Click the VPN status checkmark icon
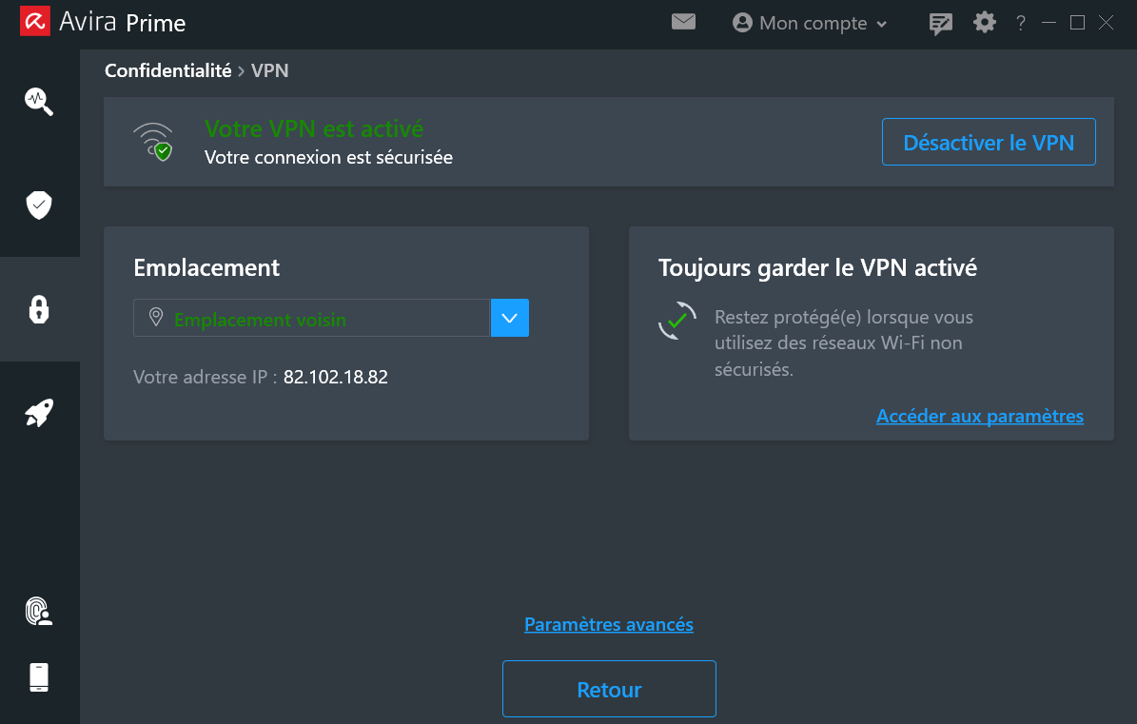 pos(154,141)
